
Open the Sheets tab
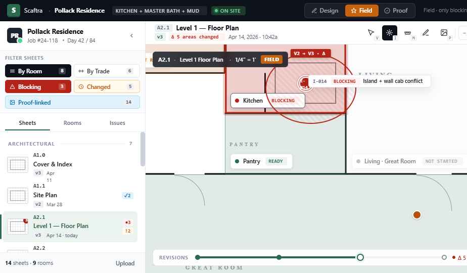[x=27, y=123]
